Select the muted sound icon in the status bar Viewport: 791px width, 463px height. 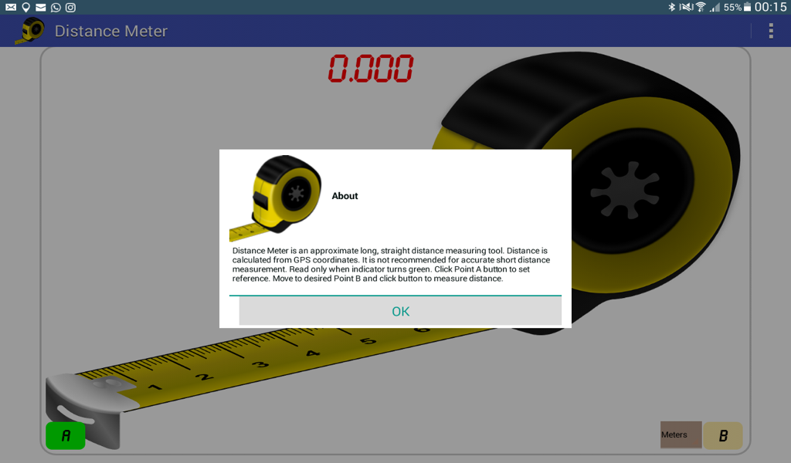686,8
